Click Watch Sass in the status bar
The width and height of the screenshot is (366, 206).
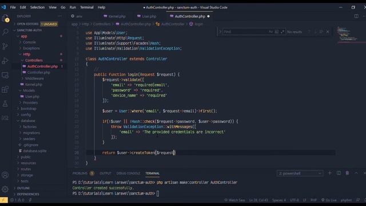tap(234, 200)
